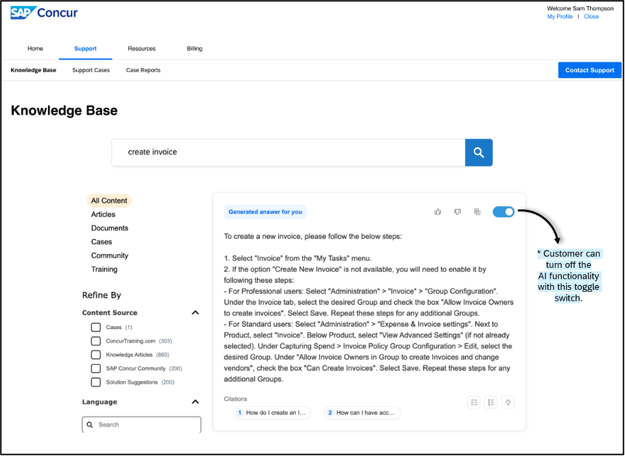The image size is (625, 456).
Task: Click the Language search input box
Action: point(141,424)
